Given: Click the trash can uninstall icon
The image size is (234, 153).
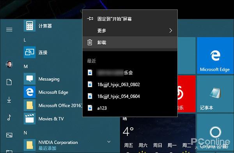Looking at the screenshot, I should 90,42.
